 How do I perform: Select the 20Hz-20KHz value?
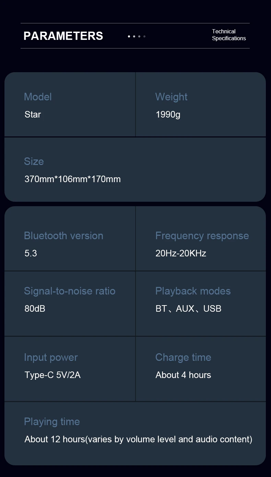tap(180, 253)
